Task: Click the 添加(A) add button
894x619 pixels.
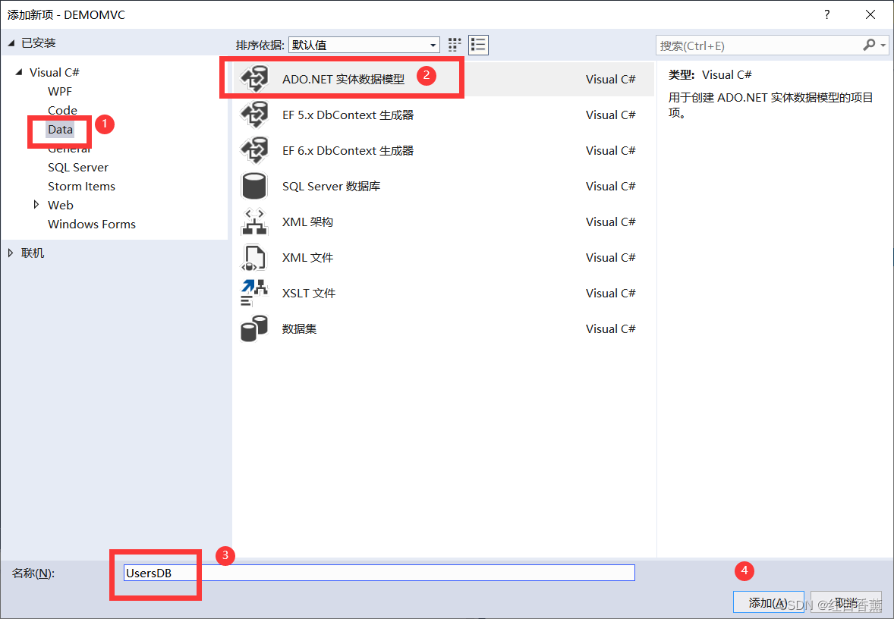Action: [x=768, y=602]
